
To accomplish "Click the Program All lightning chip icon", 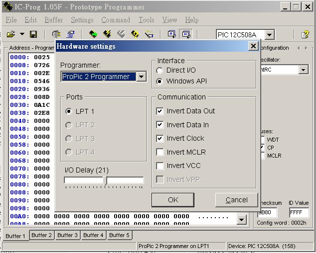I will click(107, 34).
